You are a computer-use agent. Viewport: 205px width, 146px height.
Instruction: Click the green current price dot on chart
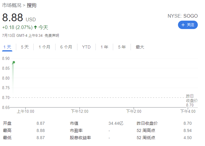(x=14, y=62)
